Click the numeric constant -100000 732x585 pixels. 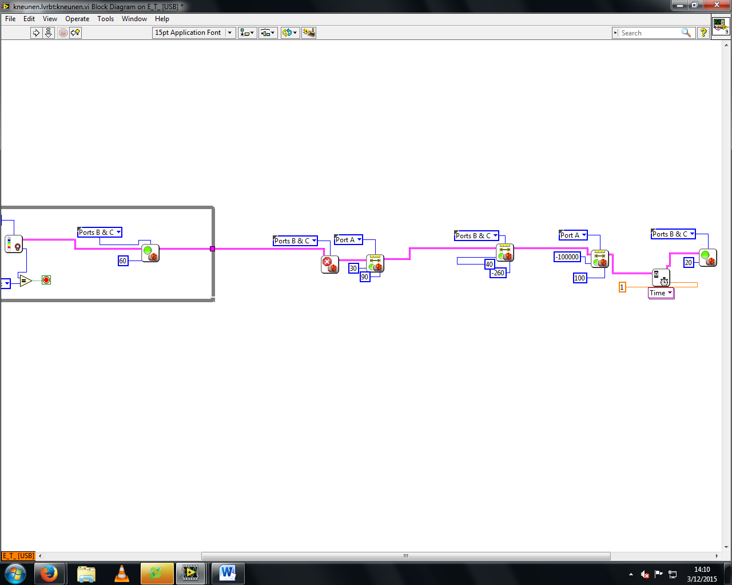tap(568, 257)
